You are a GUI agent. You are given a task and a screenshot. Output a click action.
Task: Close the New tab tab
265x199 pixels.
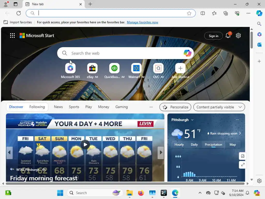[x=81, y=4]
